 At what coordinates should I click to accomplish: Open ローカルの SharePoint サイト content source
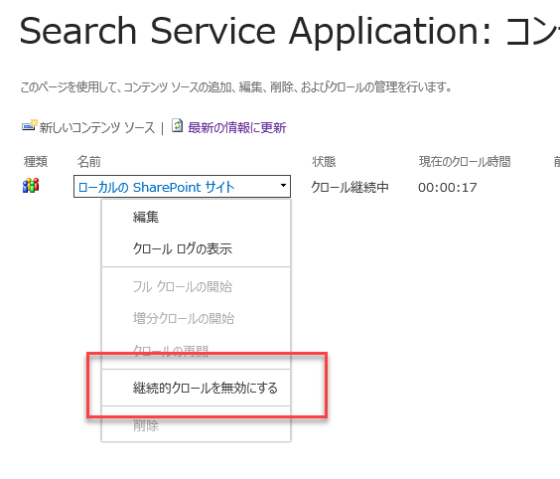point(156,187)
